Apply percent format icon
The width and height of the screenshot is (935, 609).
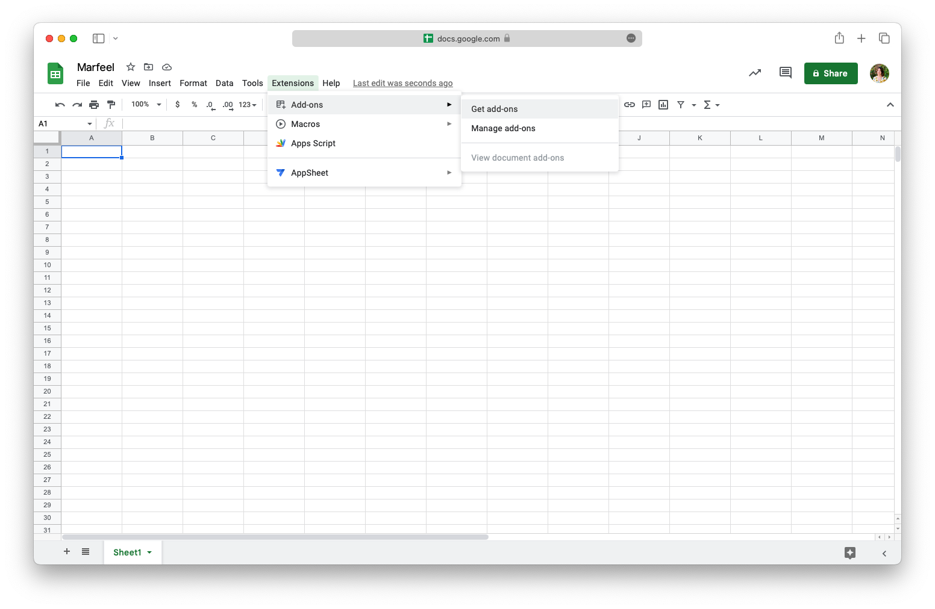pos(194,104)
